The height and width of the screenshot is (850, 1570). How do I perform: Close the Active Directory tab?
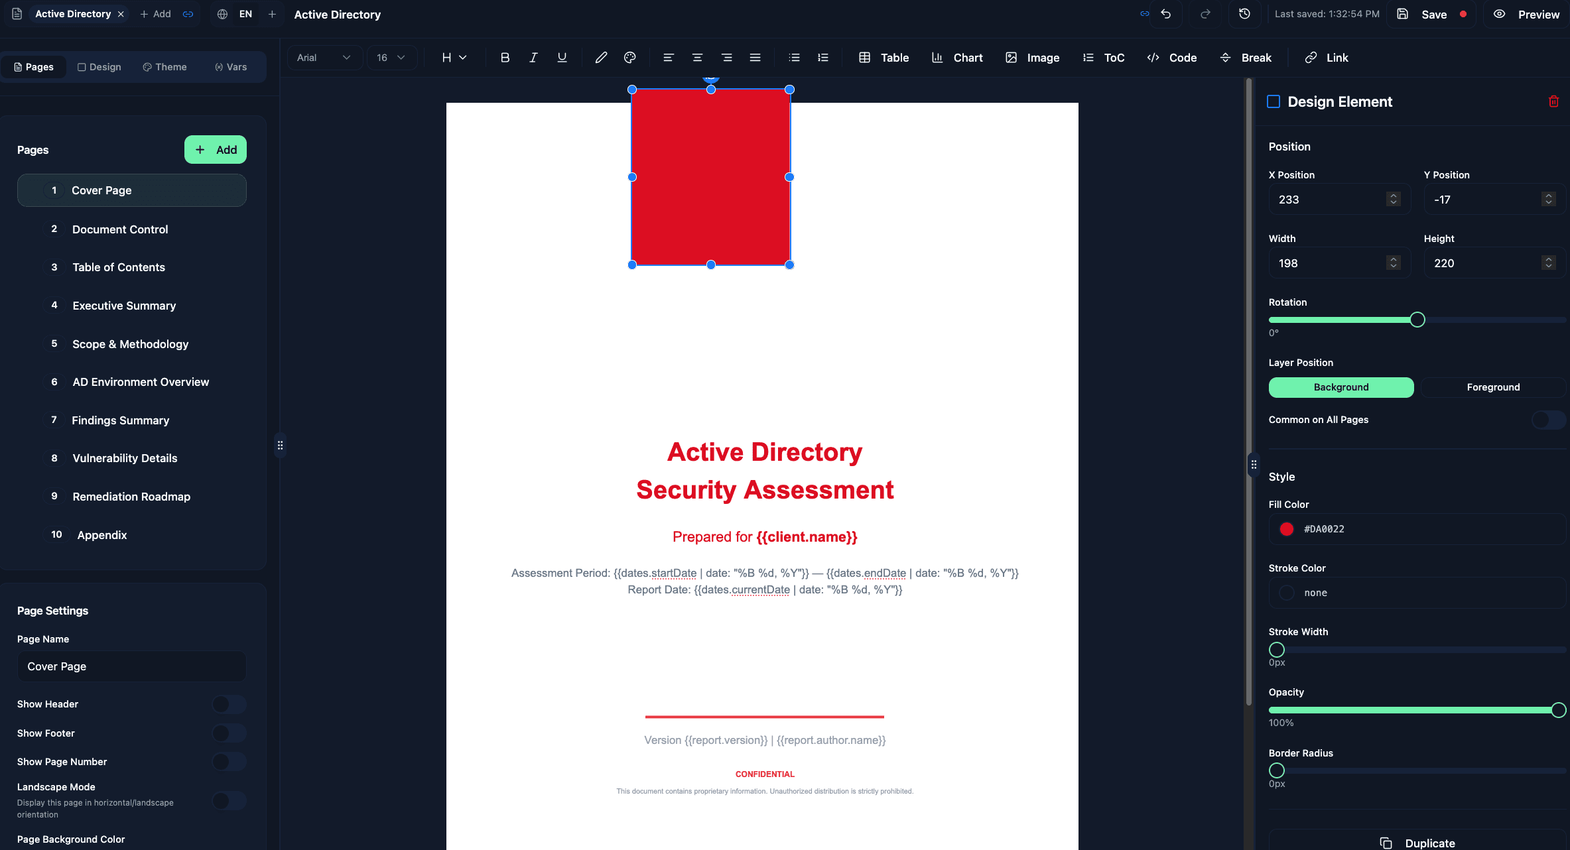[121, 14]
